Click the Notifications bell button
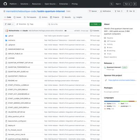 coord(105,11)
